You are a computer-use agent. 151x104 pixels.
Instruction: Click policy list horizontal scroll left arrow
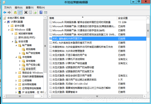click(x=50, y=96)
